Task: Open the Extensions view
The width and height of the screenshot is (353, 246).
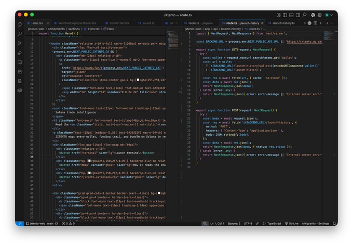Action: pos(20,72)
